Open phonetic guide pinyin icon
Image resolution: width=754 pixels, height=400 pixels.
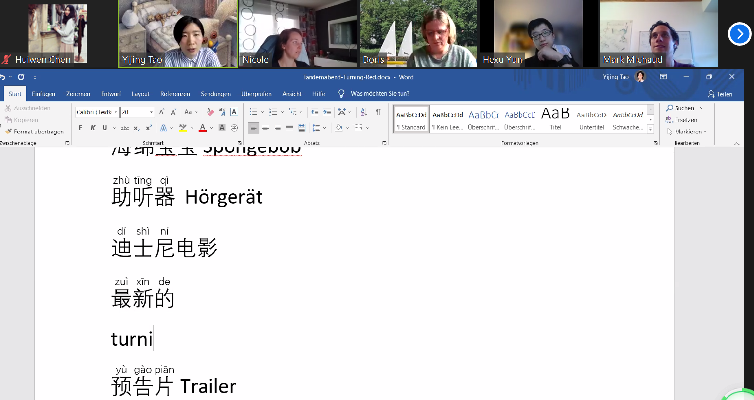click(222, 112)
